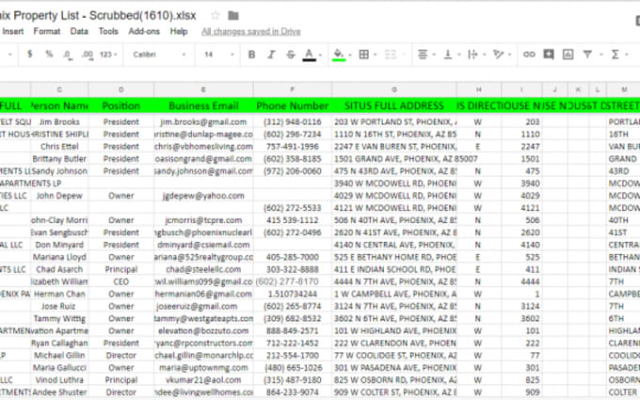Image resolution: width=640 pixels, height=400 pixels.
Task: Open the Format menu
Action: (x=46, y=31)
